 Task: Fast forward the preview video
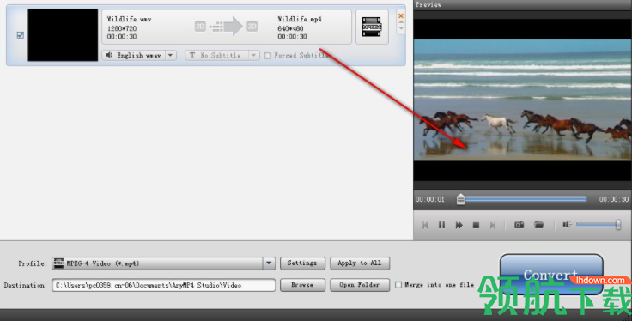pyautogui.click(x=459, y=225)
